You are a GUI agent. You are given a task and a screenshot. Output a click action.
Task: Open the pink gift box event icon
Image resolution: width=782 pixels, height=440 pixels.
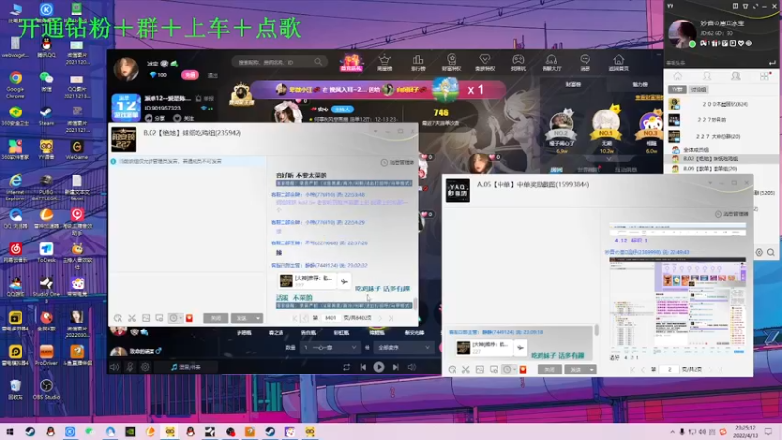tap(351, 63)
